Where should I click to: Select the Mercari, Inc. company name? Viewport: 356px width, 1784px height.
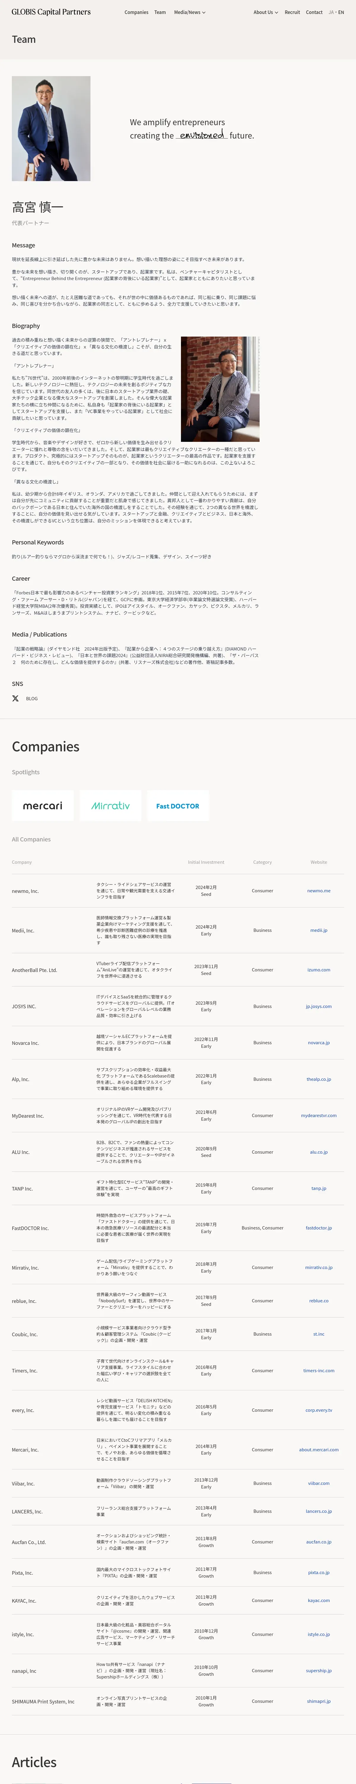25,1449
